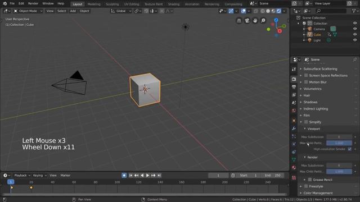
Task: Expand the Color Management panel
Action: pyautogui.click(x=318, y=193)
